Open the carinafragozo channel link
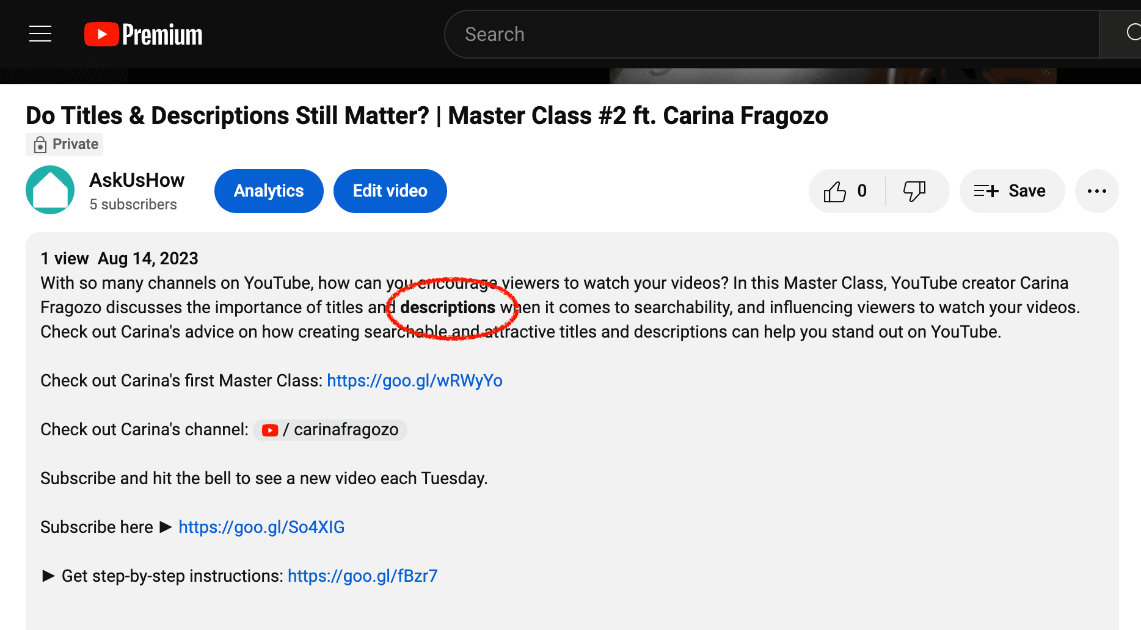The width and height of the screenshot is (1141, 630). click(346, 430)
